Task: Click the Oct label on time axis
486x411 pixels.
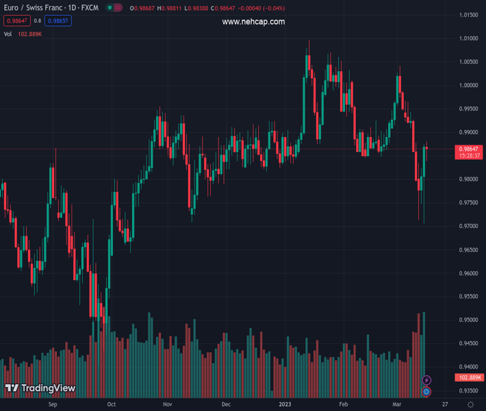Action: click(x=112, y=404)
